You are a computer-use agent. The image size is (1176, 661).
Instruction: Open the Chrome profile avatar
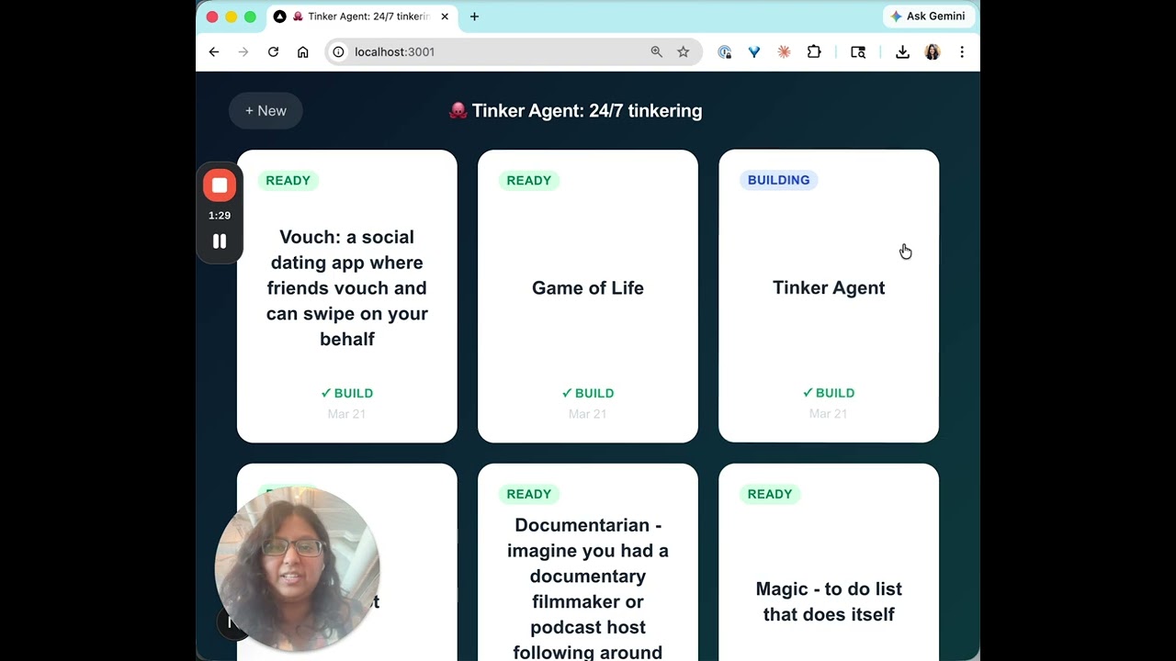click(x=933, y=52)
